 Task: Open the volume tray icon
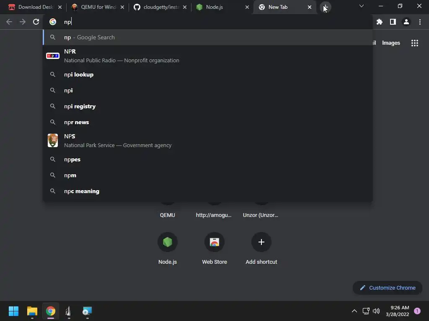coord(376,311)
